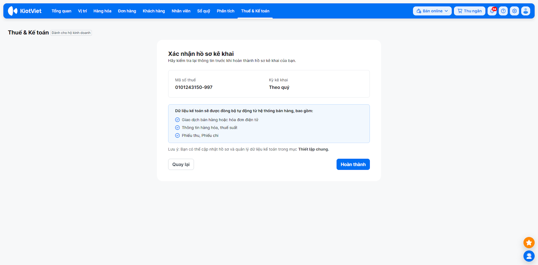Open the Khách hàng menu
This screenshot has height=265, width=538.
pos(154,11)
